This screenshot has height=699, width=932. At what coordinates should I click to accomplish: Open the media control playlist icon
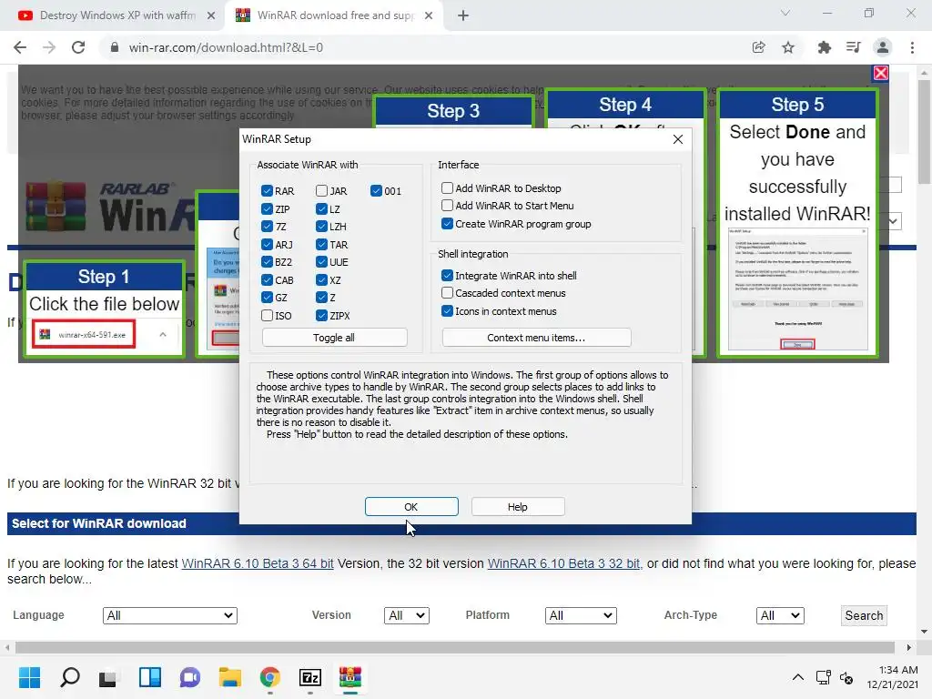(853, 47)
